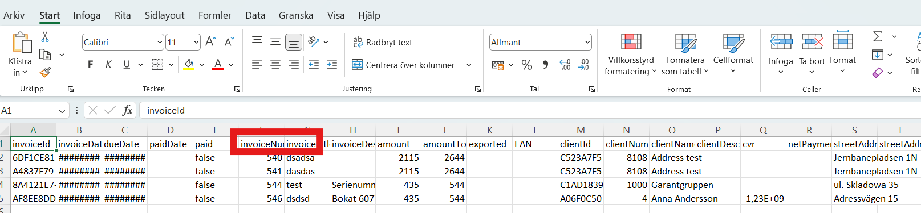This screenshot has height=213, width=921.
Task: Click the percent style icon
Action: (x=527, y=65)
